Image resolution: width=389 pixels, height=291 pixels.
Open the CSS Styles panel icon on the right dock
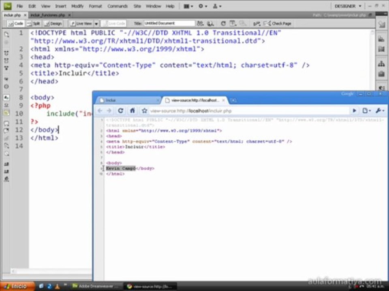[382, 39]
